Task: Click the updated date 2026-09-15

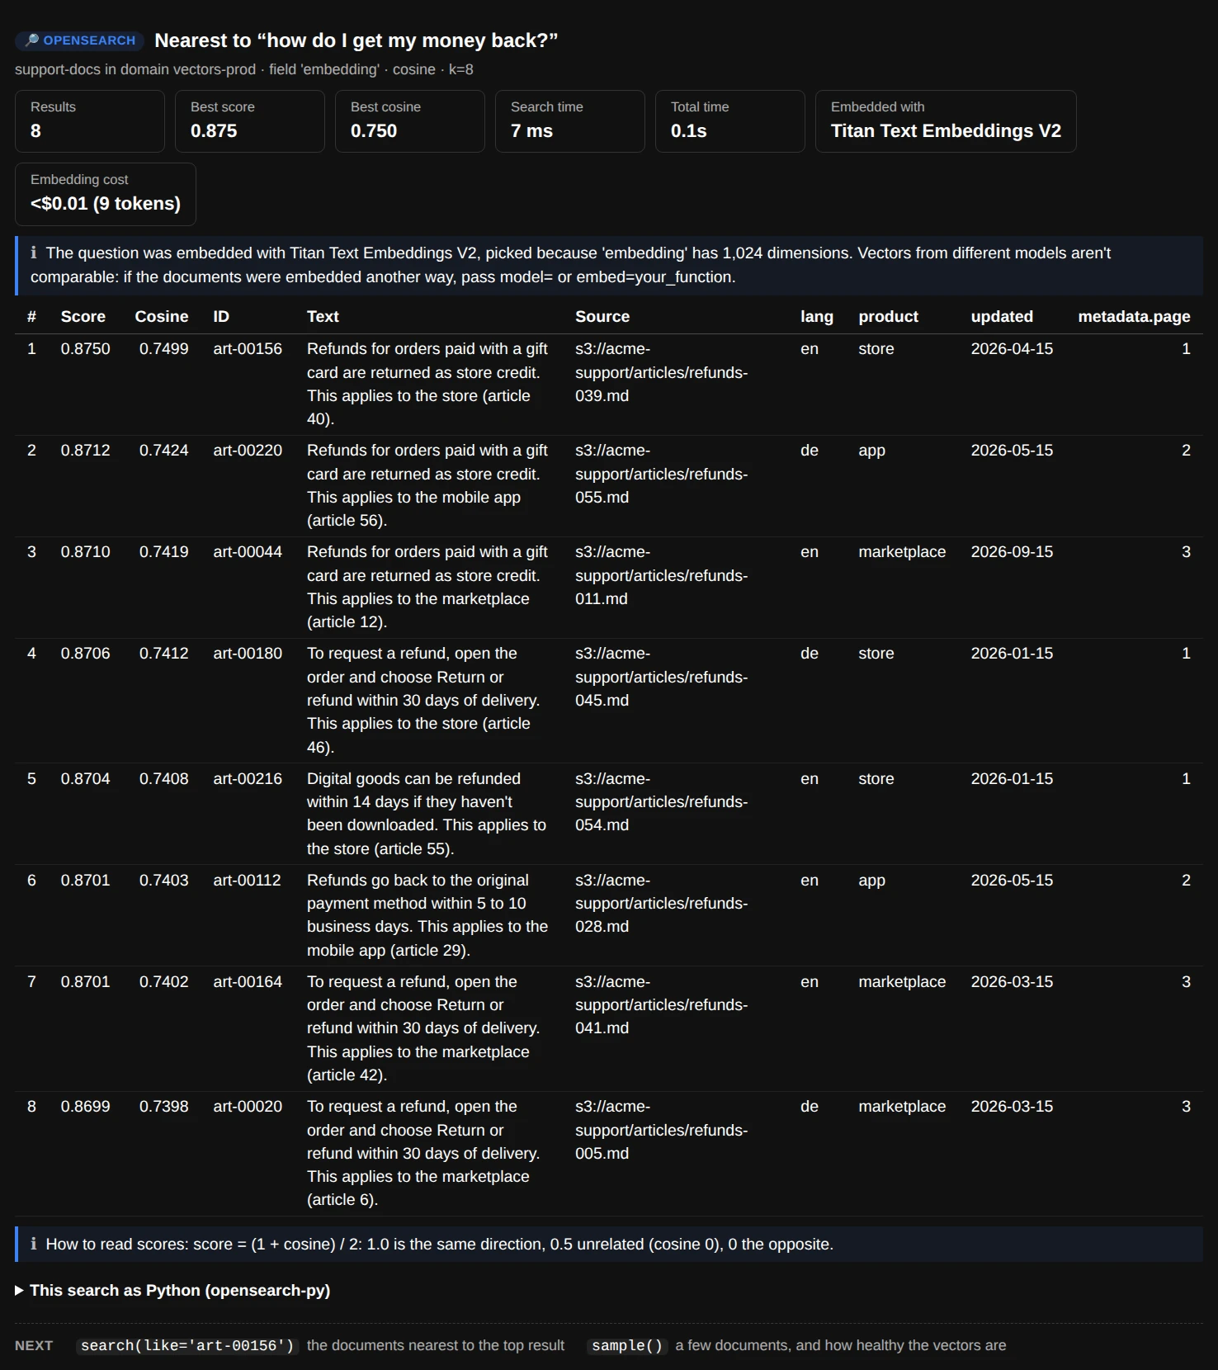Action: 1012,552
